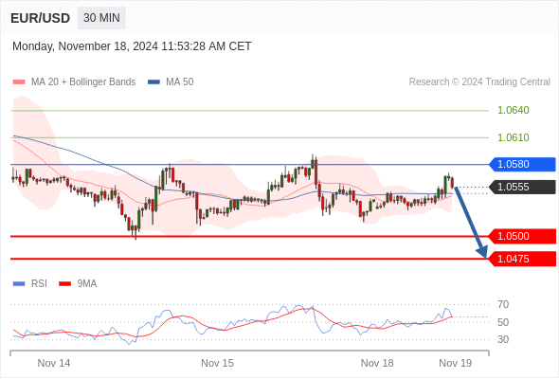Click the 30 MIN timeframe badge
This screenshot has height=379, width=559.
click(101, 18)
